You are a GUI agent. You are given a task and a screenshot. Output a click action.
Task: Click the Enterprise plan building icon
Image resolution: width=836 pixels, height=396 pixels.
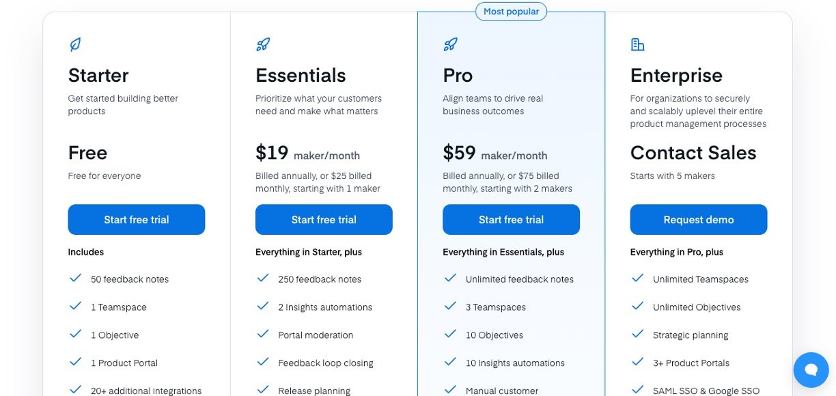tap(637, 45)
